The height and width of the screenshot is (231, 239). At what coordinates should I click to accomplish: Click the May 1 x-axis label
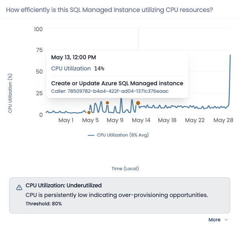point(66,121)
